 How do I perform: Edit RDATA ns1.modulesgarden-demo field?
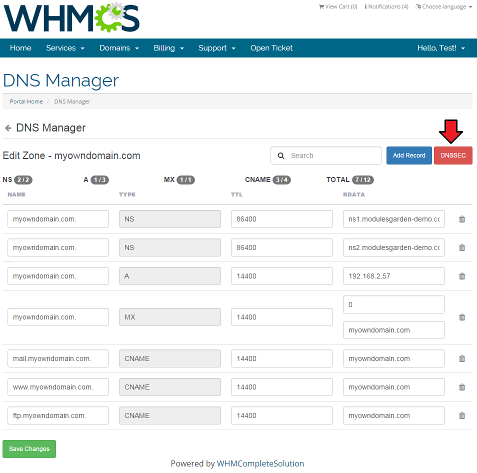(x=393, y=219)
